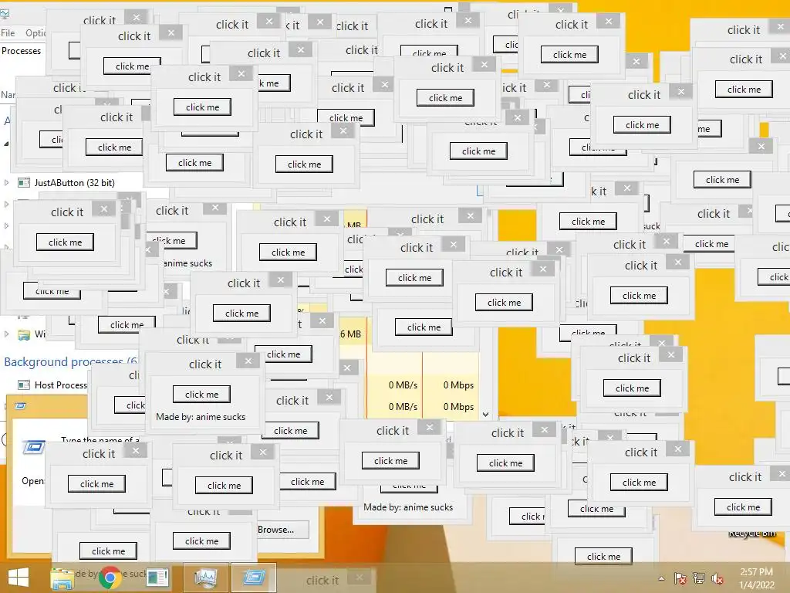The width and height of the screenshot is (790, 593).
Task: Open the Windows Start button
Action: pyautogui.click(x=19, y=578)
